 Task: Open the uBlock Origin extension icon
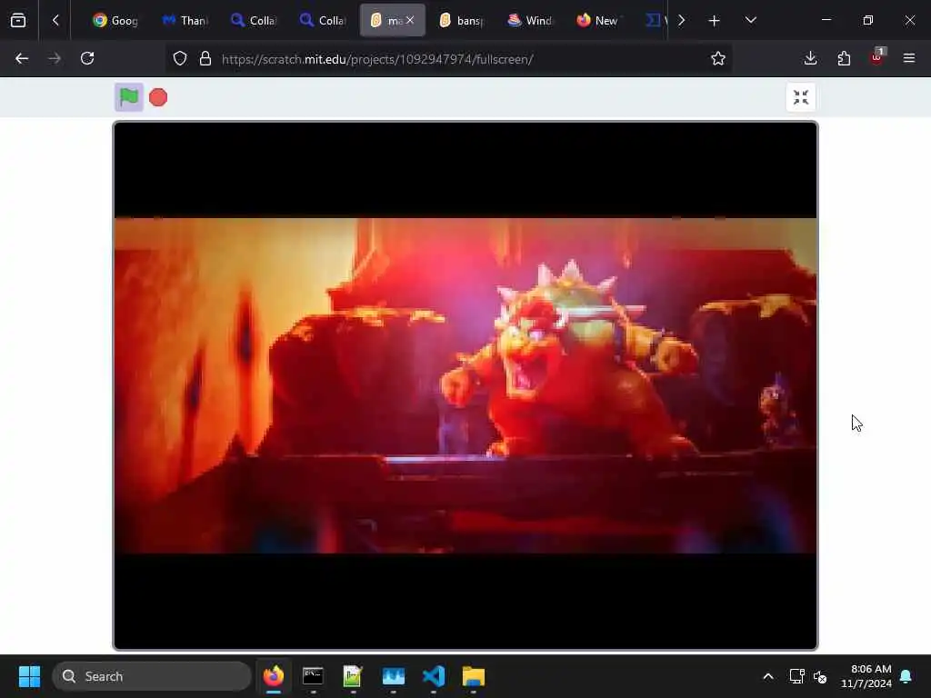tap(877, 57)
